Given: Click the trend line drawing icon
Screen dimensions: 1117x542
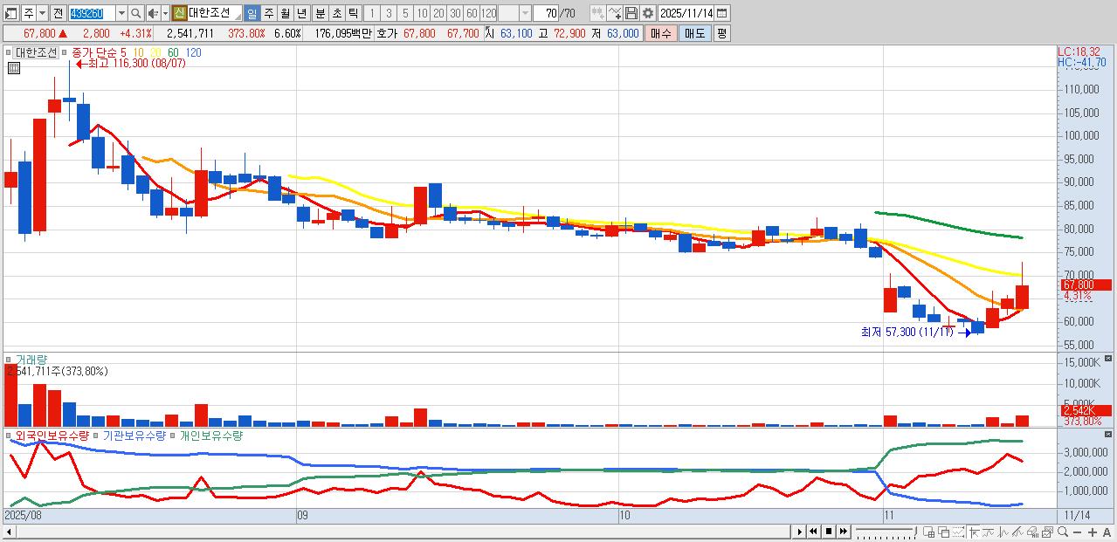Looking at the screenshot, I should click(989, 532).
